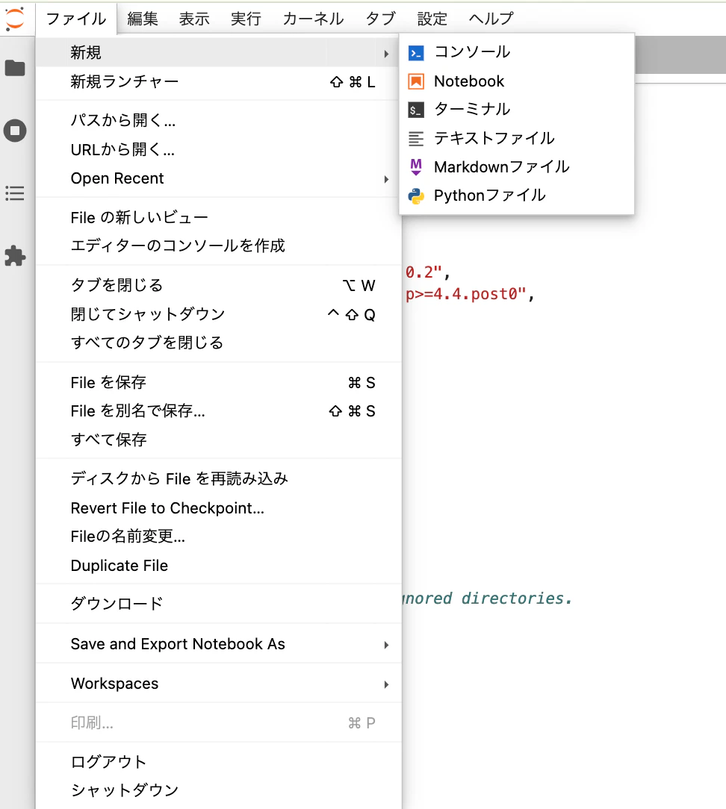The height and width of the screenshot is (809, 726).
Task: Open the extension manager puzzle-piece sidebar icon
Action: coord(15,256)
